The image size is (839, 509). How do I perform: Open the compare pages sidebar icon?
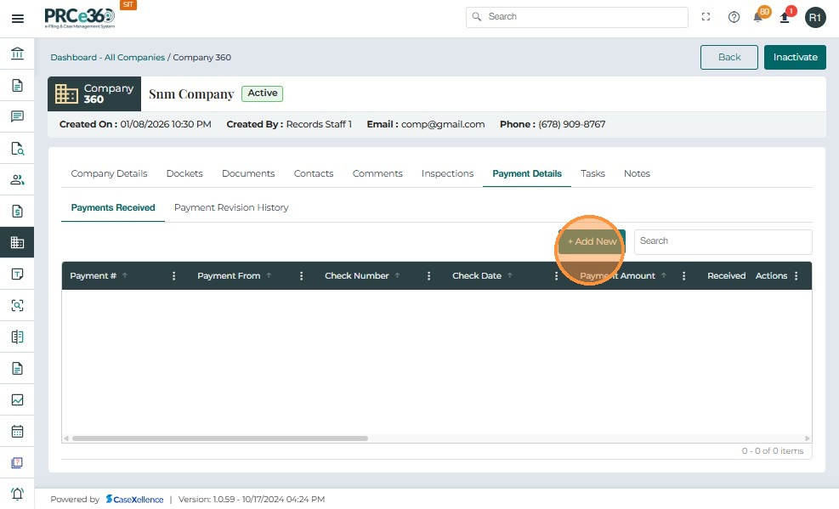17,337
